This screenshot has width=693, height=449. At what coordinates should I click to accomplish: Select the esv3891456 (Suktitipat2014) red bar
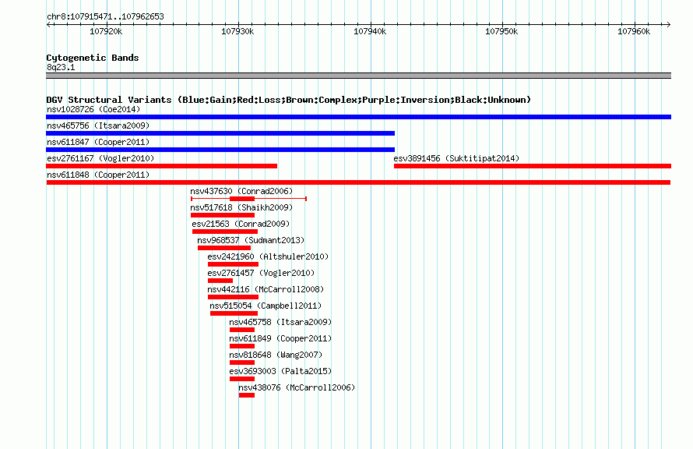point(533,166)
